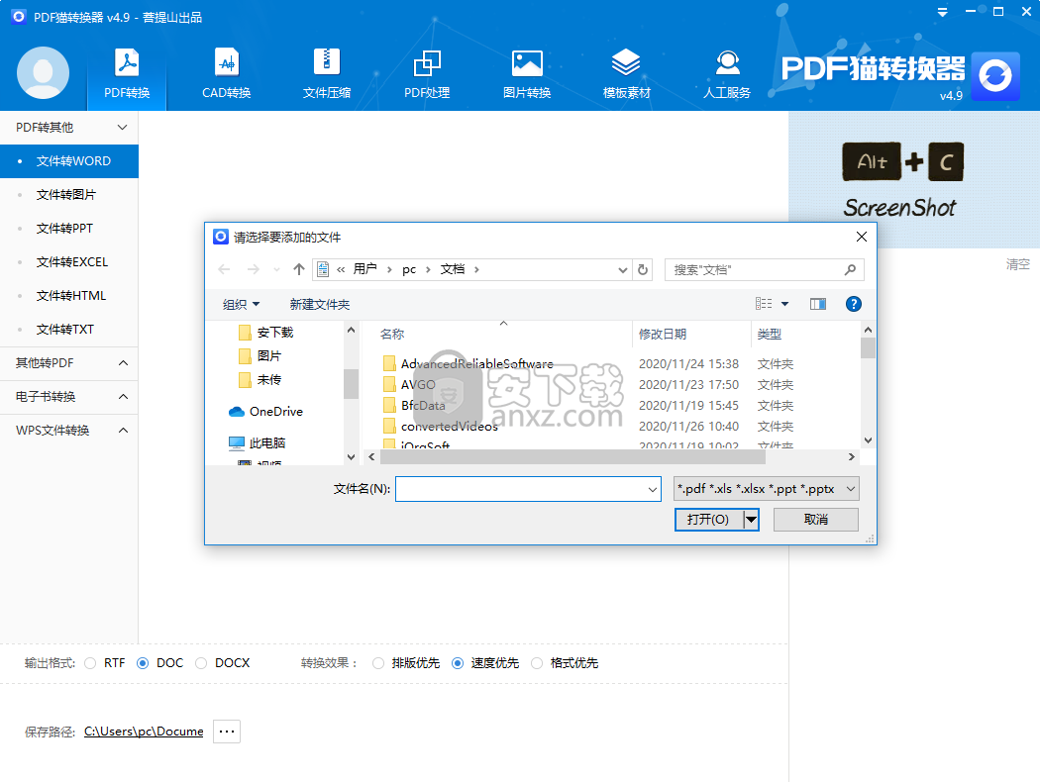Click the file list vertical scrollbar
Viewport: 1040px width, 782px height.
868,347
